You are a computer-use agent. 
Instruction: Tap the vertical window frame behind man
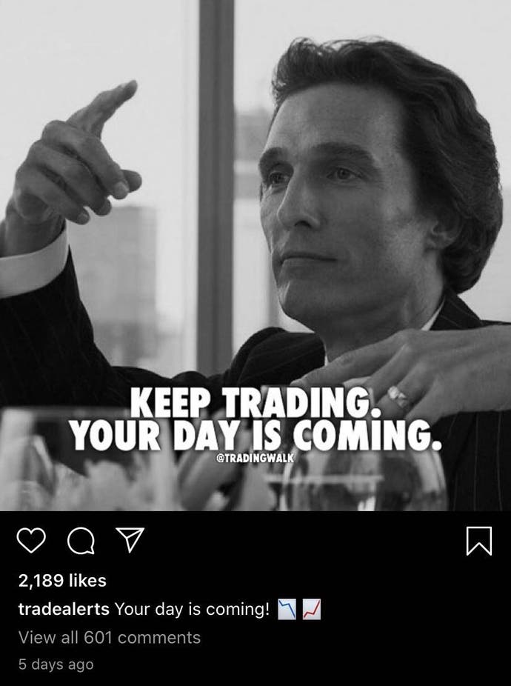(x=216, y=184)
